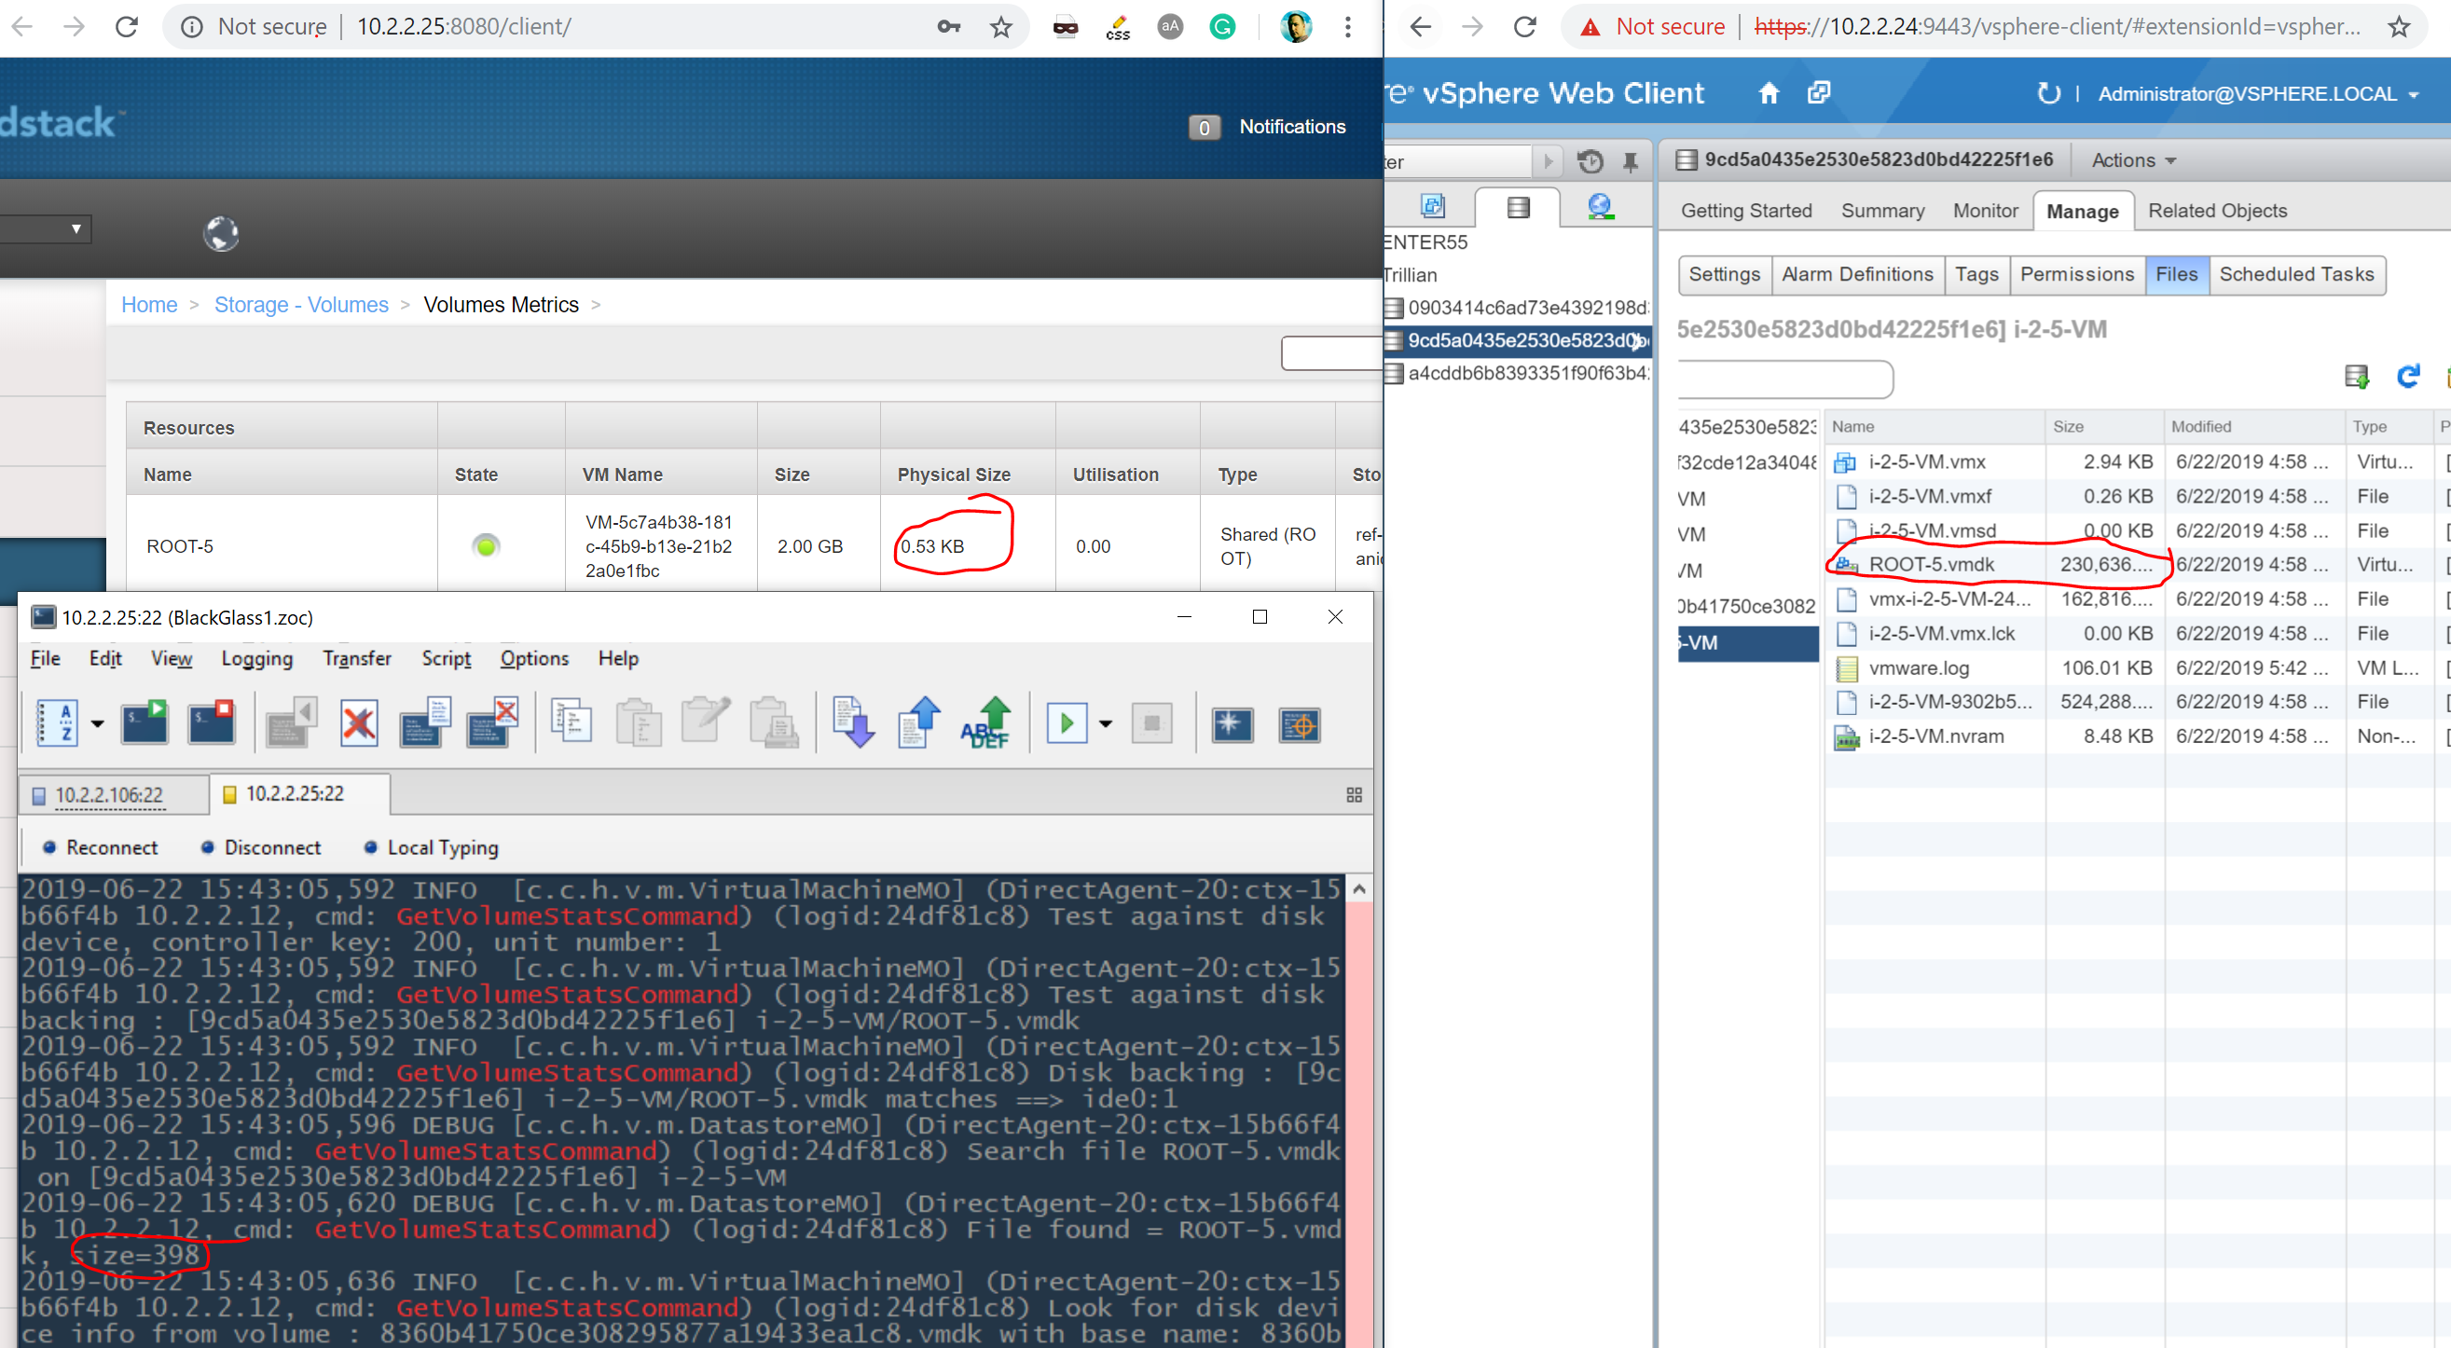2451x1348 pixels.
Task: Click Storage - Volumes breadcrumb link
Action: [x=301, y=305]
